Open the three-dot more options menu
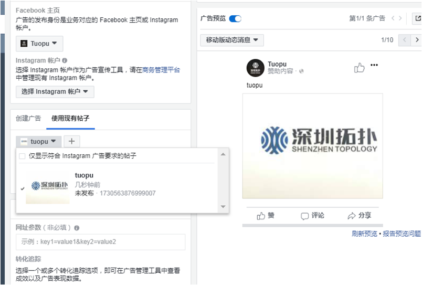Viewport: 422px width, 285px height. [374, 65]
